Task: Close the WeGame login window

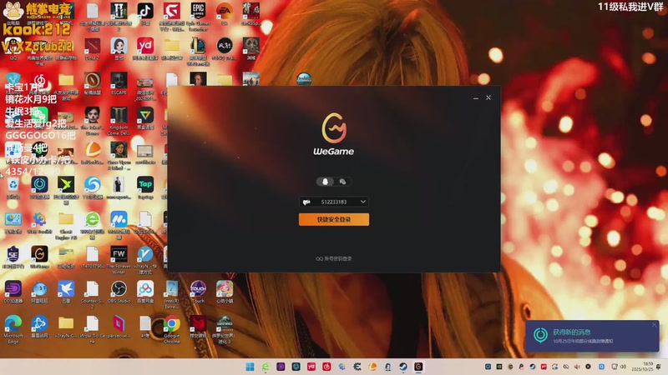Action: pyautogui.click(x=488, y=97)
